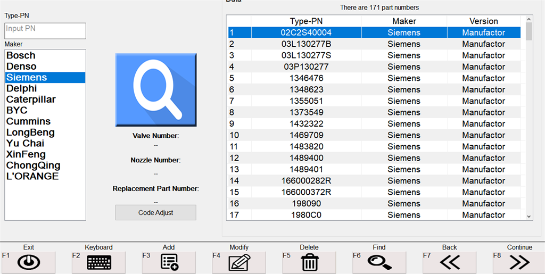Click the Version column header
Screen dimensions: 545x274
point(483,21)
